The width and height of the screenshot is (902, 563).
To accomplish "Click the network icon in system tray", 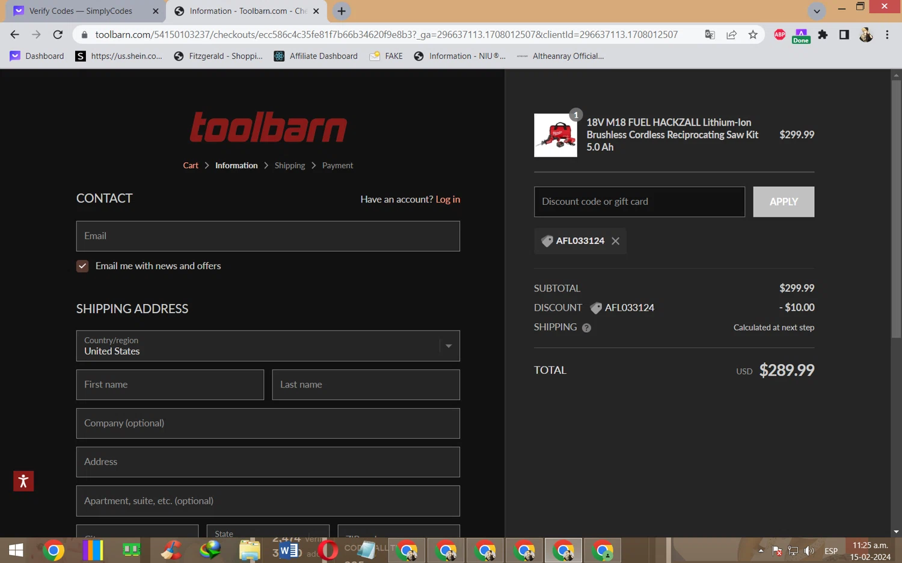I will pyautogui.click(x=793, y=550).
